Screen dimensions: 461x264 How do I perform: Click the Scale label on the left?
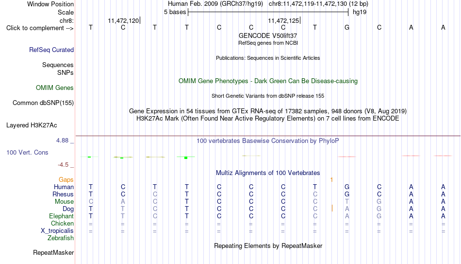(66, 12)
